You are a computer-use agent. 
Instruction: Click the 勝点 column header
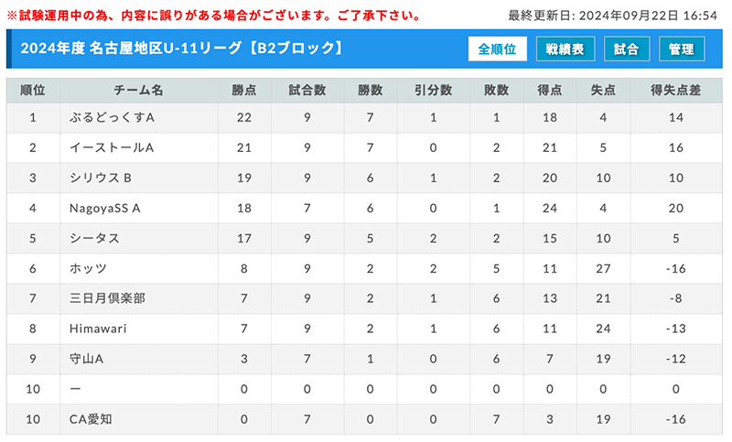coord(244,90)
